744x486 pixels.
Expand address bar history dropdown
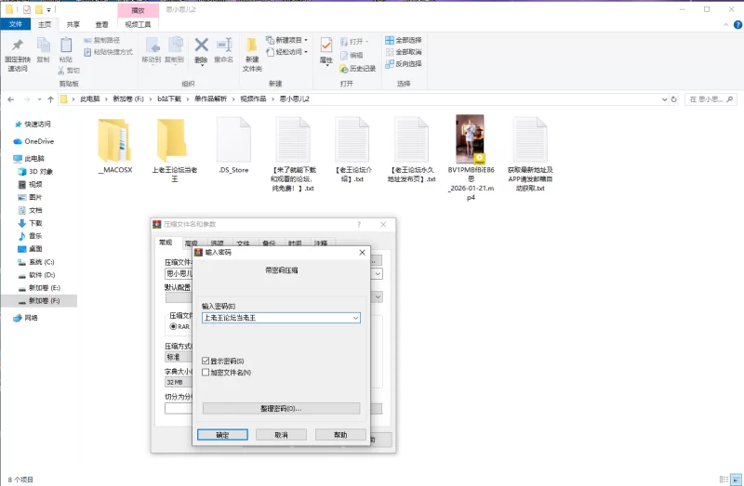(664, 99)
